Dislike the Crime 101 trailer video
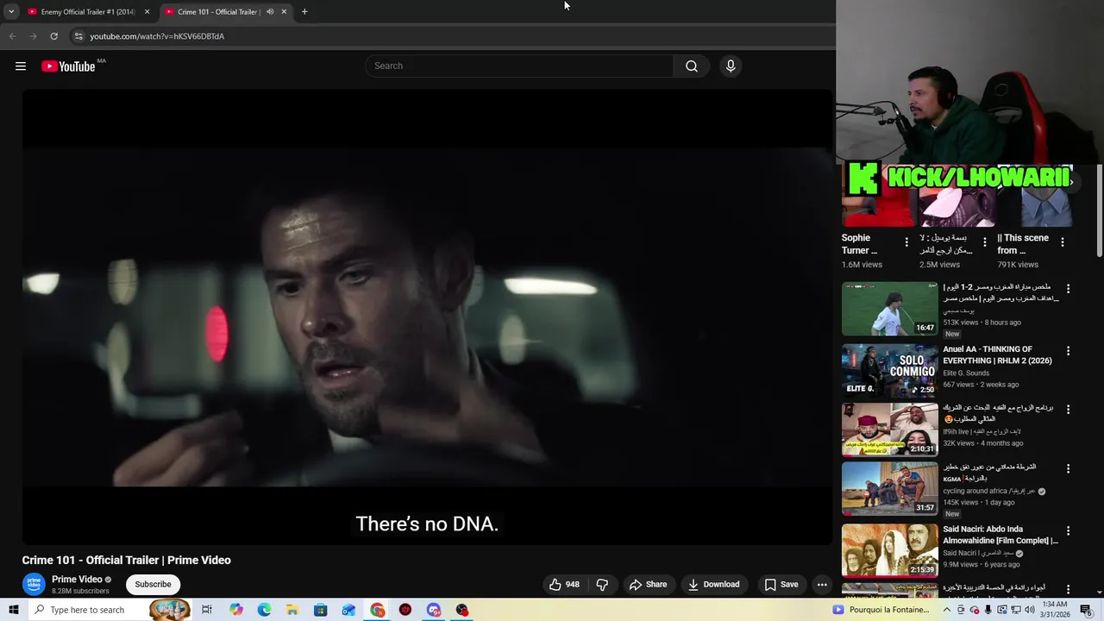 pos(602,585)
